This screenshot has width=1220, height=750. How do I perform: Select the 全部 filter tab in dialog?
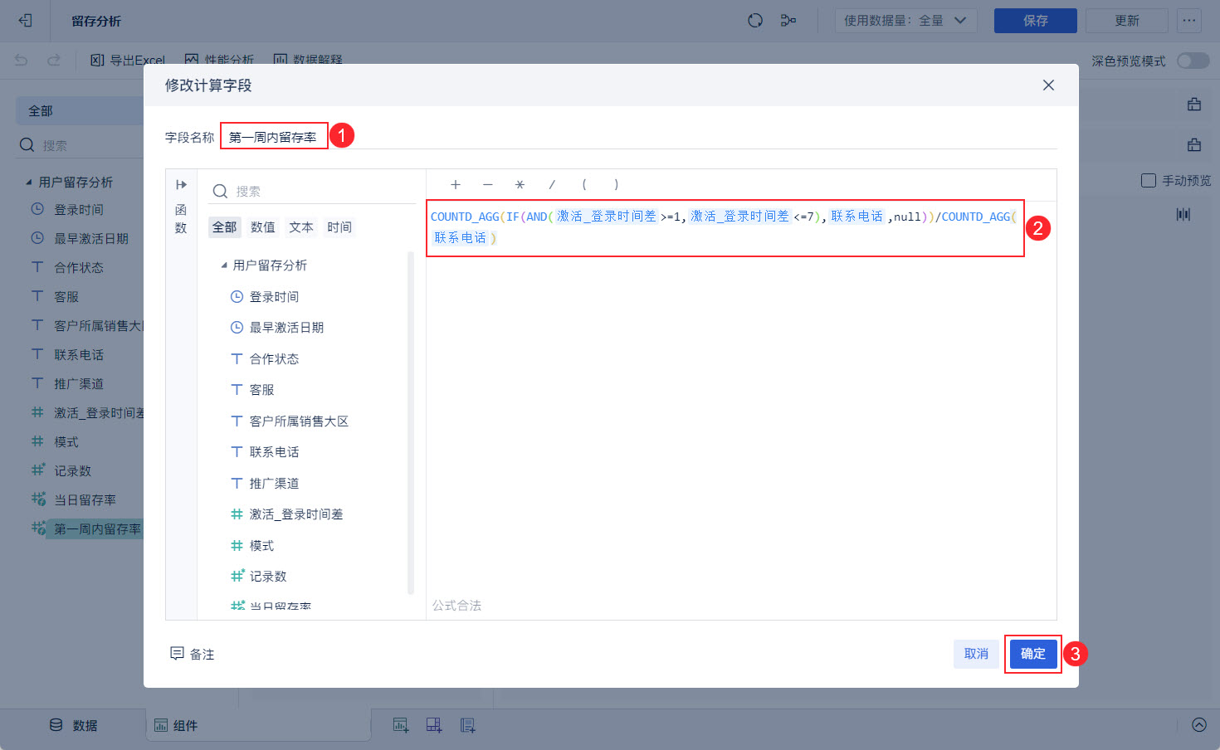[x=224, y=227]
